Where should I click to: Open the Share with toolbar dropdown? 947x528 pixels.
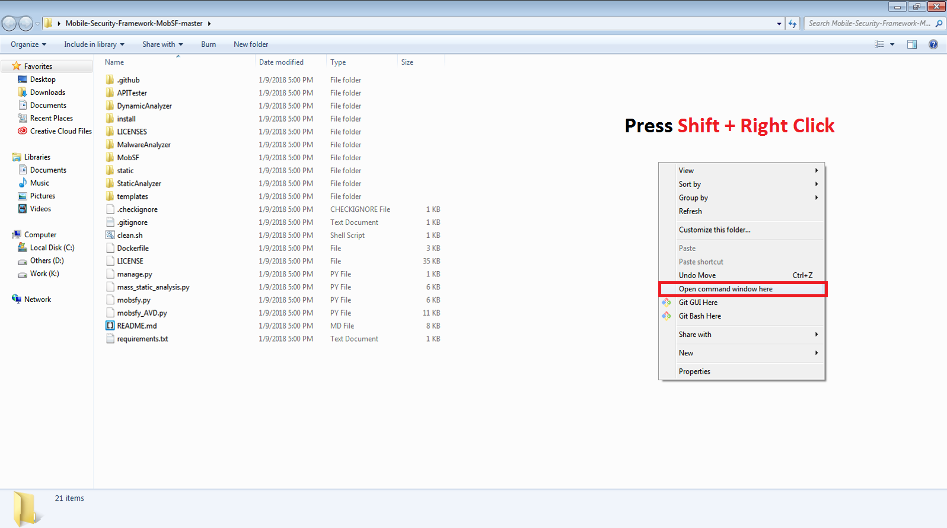[x=162, y=44]
